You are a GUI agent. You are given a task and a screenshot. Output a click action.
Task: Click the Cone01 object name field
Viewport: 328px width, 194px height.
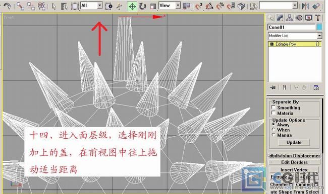point(291,27)
